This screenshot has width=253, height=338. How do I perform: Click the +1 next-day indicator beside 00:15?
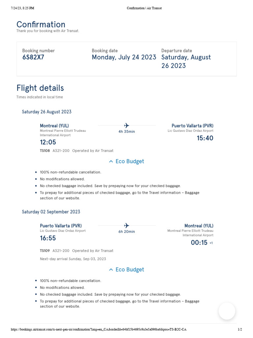coord(211,243)
